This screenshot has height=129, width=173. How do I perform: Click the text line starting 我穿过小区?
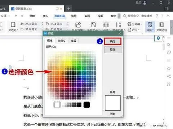(33, 97)
